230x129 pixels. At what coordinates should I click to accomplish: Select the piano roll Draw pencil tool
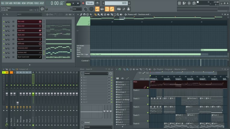click(95, 14)
